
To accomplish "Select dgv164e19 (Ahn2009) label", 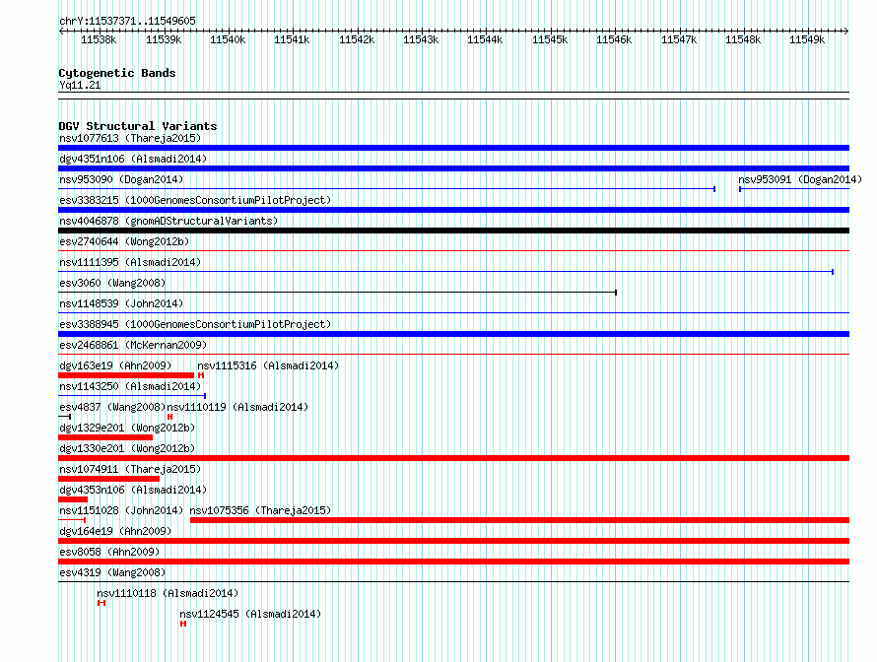I will tap(115, 531).
